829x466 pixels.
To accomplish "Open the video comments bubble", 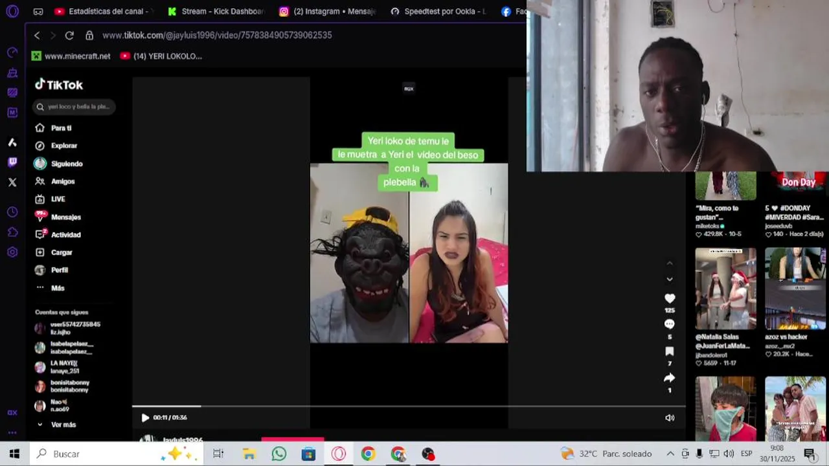I will pyautogui.click(x=670, y=324).
